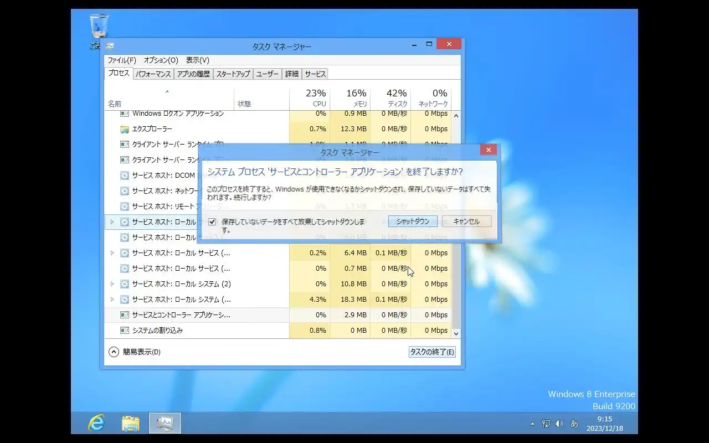Image resolution: width=709 pixels, height=443 pixels.
Task: Expand the ローカル サービス row with 6.4 MB
Action: click(x=112, y=253)
